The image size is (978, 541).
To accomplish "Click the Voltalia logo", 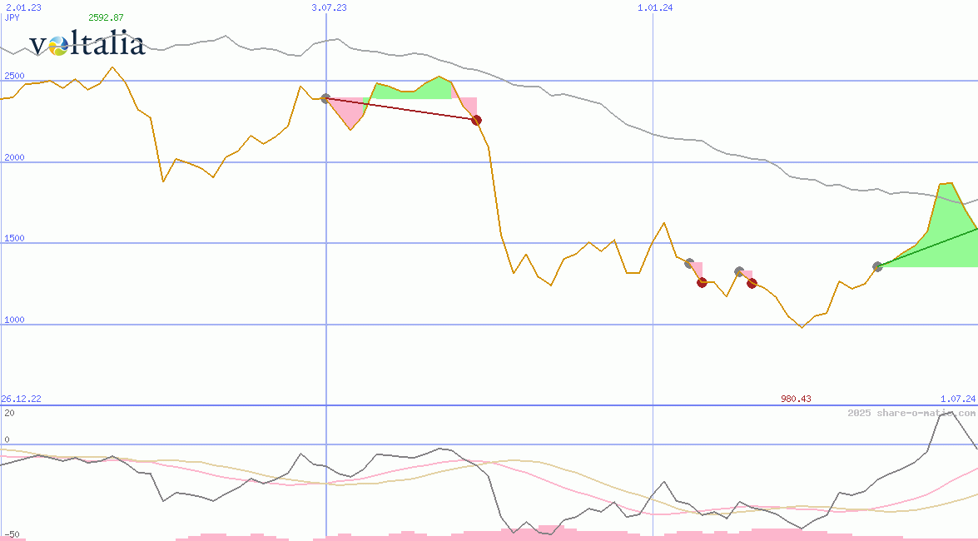I will (x=87, y=44).
